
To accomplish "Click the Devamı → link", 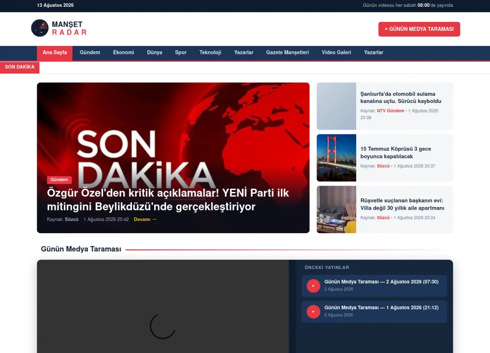I will pos(145,219).
